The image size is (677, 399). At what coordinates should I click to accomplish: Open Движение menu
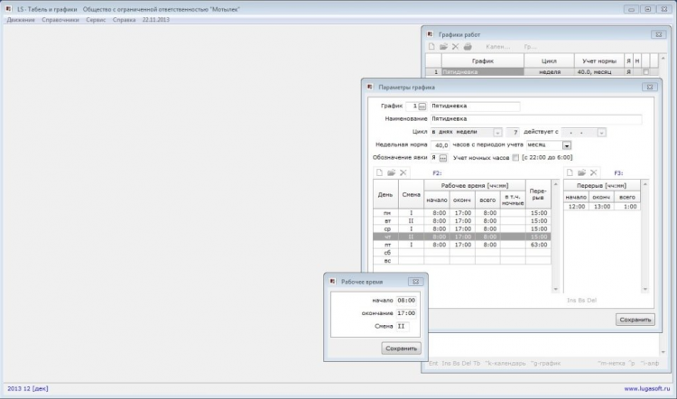point(21,20)
